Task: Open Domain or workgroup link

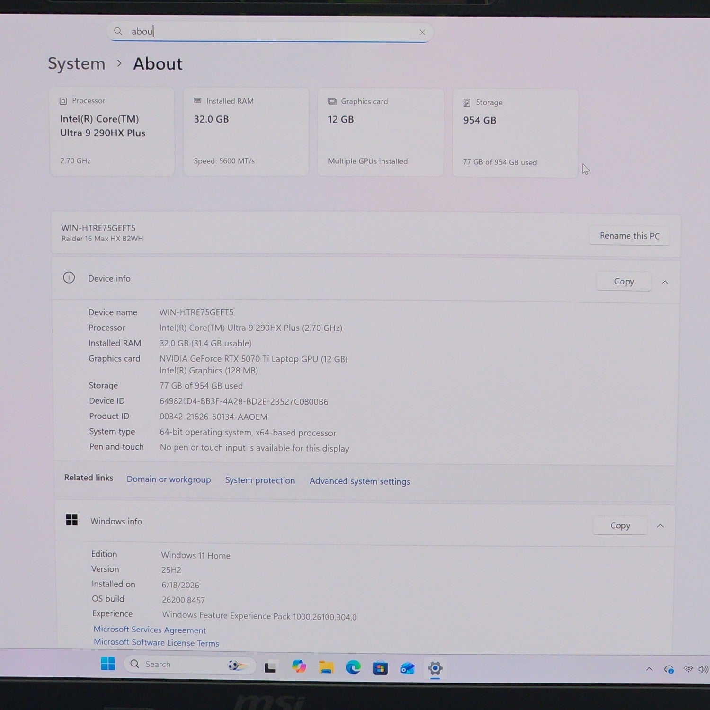Action: click(x=169, y=479)
